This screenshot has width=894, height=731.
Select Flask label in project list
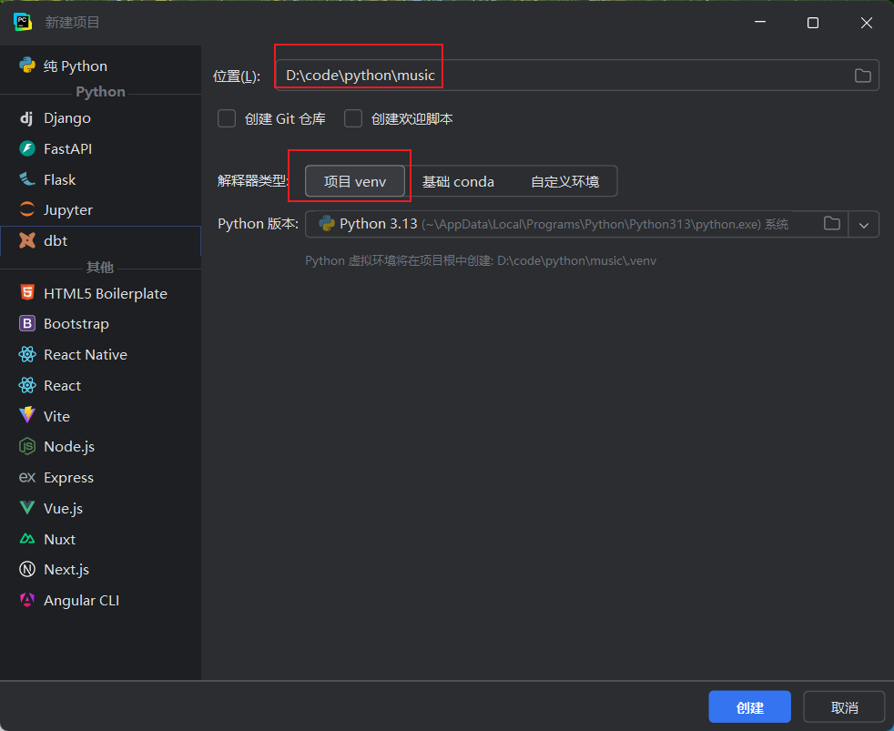coord(59,179)
